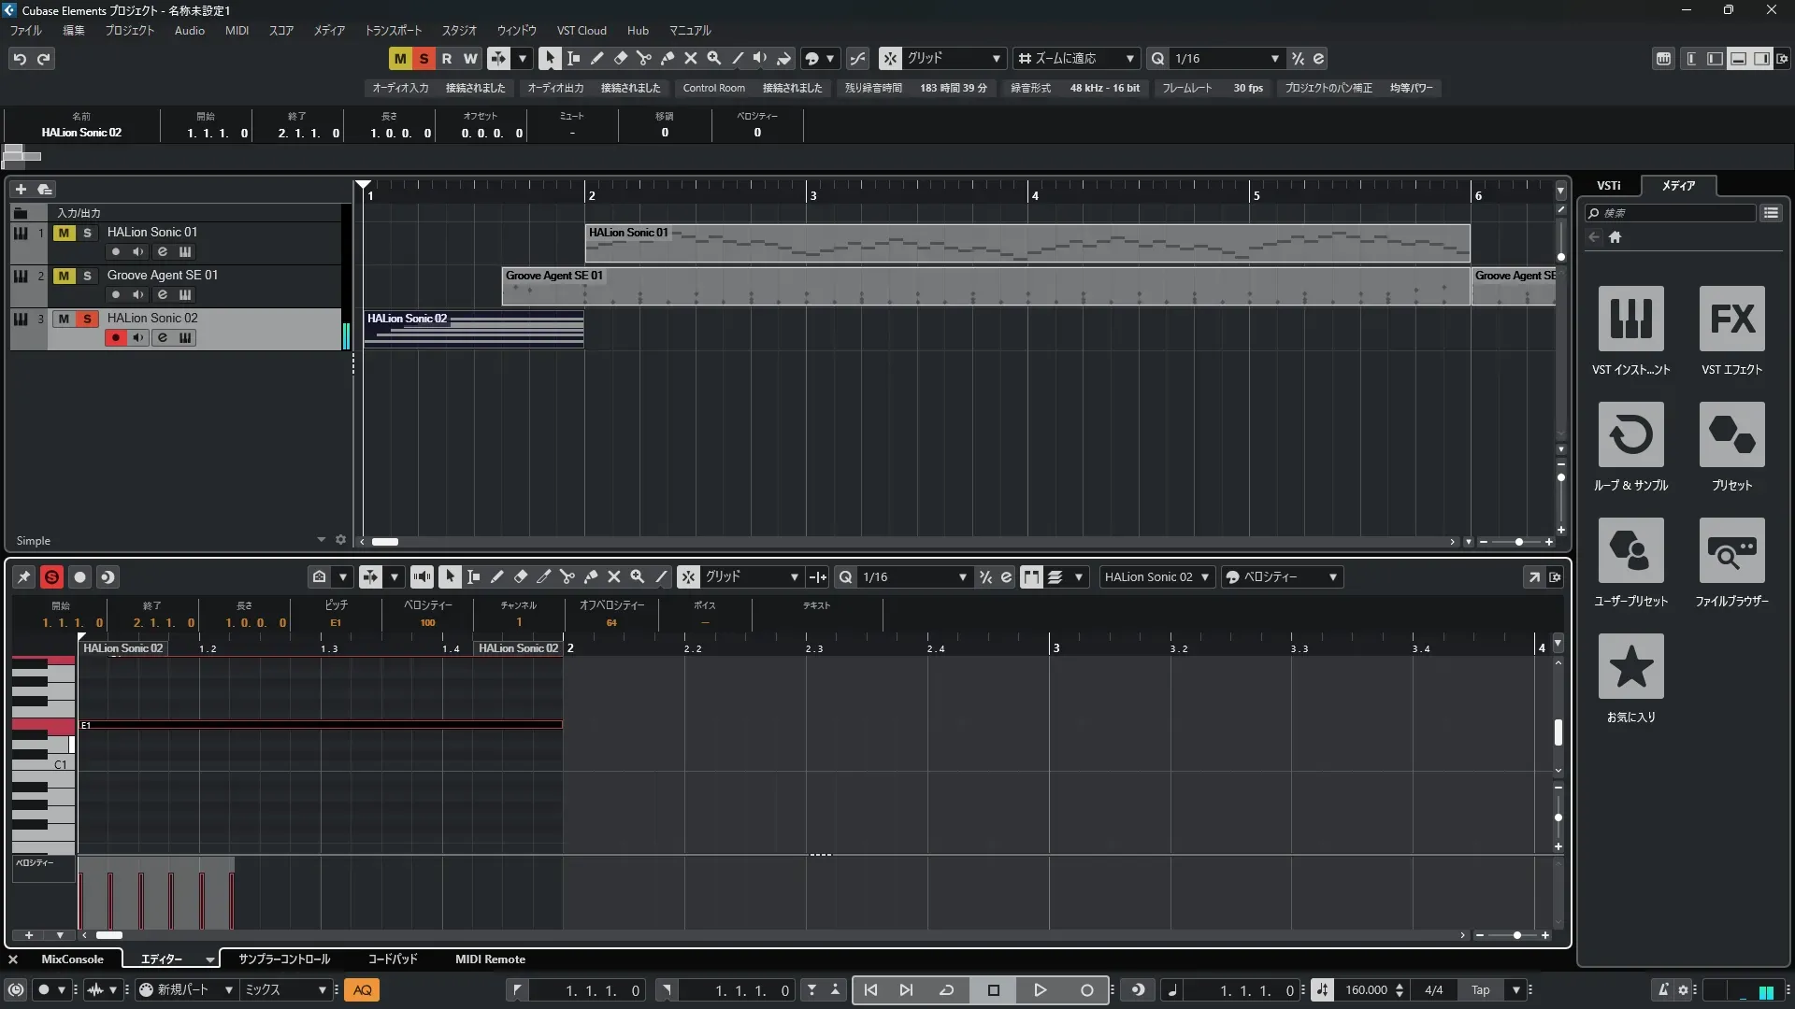Open VST Effects media tile

point(1731,319)
